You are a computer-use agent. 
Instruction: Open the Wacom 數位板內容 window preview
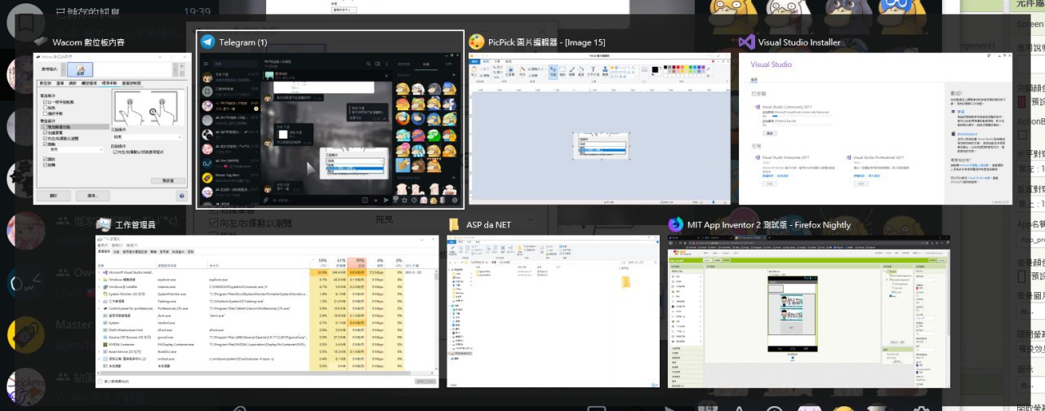click(110, 129)
